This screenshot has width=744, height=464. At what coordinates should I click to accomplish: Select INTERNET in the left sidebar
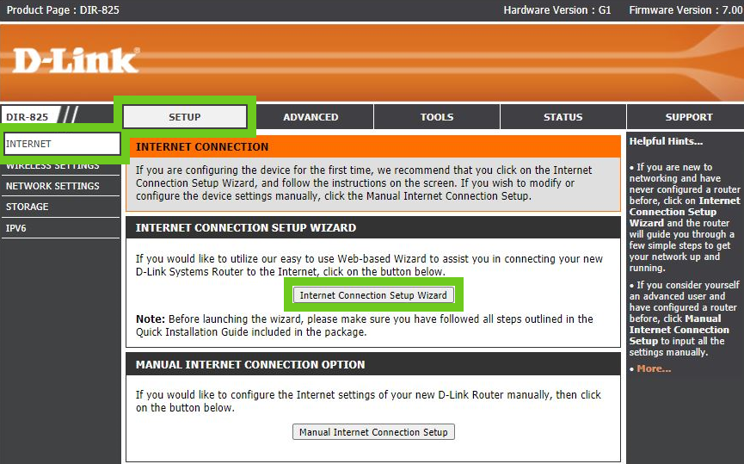coord(60,144)
